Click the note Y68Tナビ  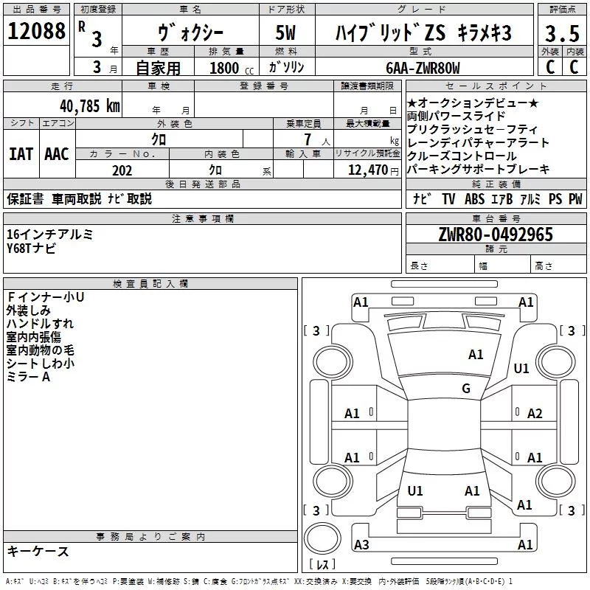click(31, 248)
